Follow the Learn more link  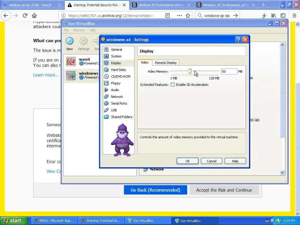click(46, 75)
